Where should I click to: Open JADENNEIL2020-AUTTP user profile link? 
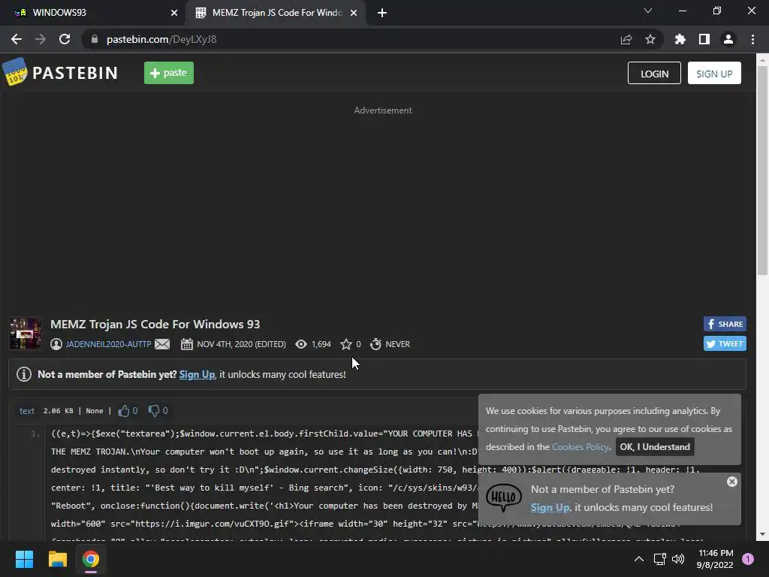click(108, 344)
